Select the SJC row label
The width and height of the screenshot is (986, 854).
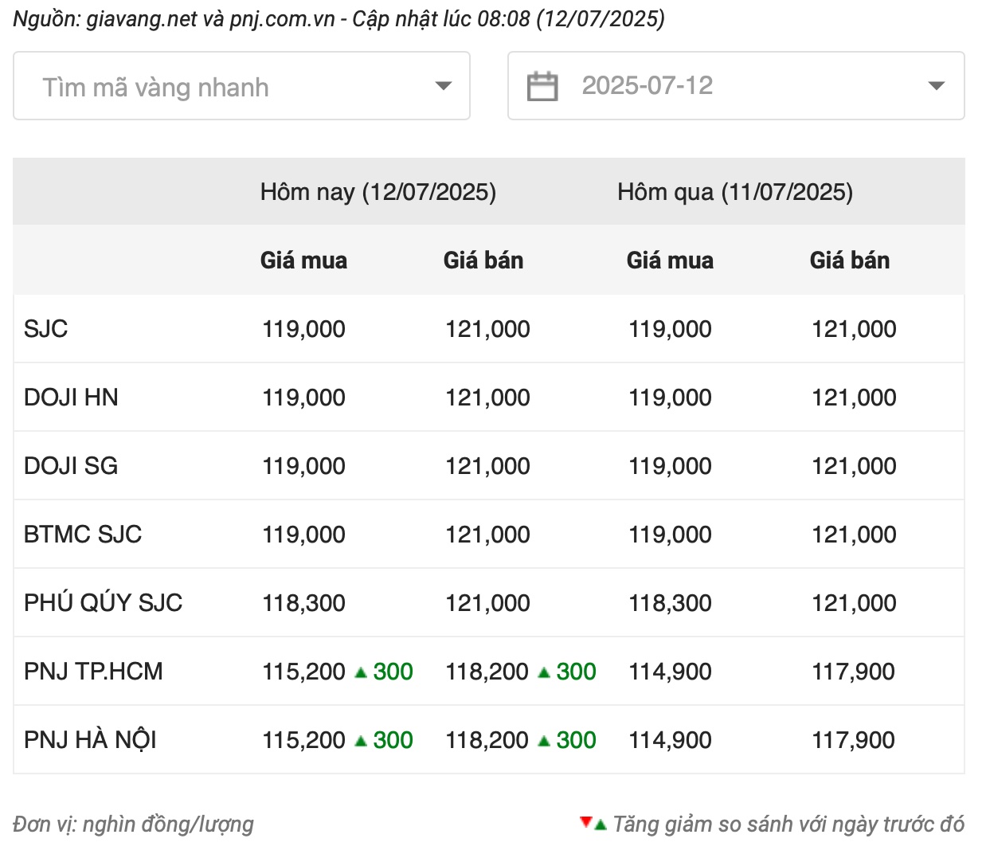pos(46,329)
